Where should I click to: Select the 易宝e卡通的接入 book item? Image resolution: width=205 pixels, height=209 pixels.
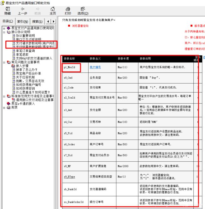tap(23, 104)
